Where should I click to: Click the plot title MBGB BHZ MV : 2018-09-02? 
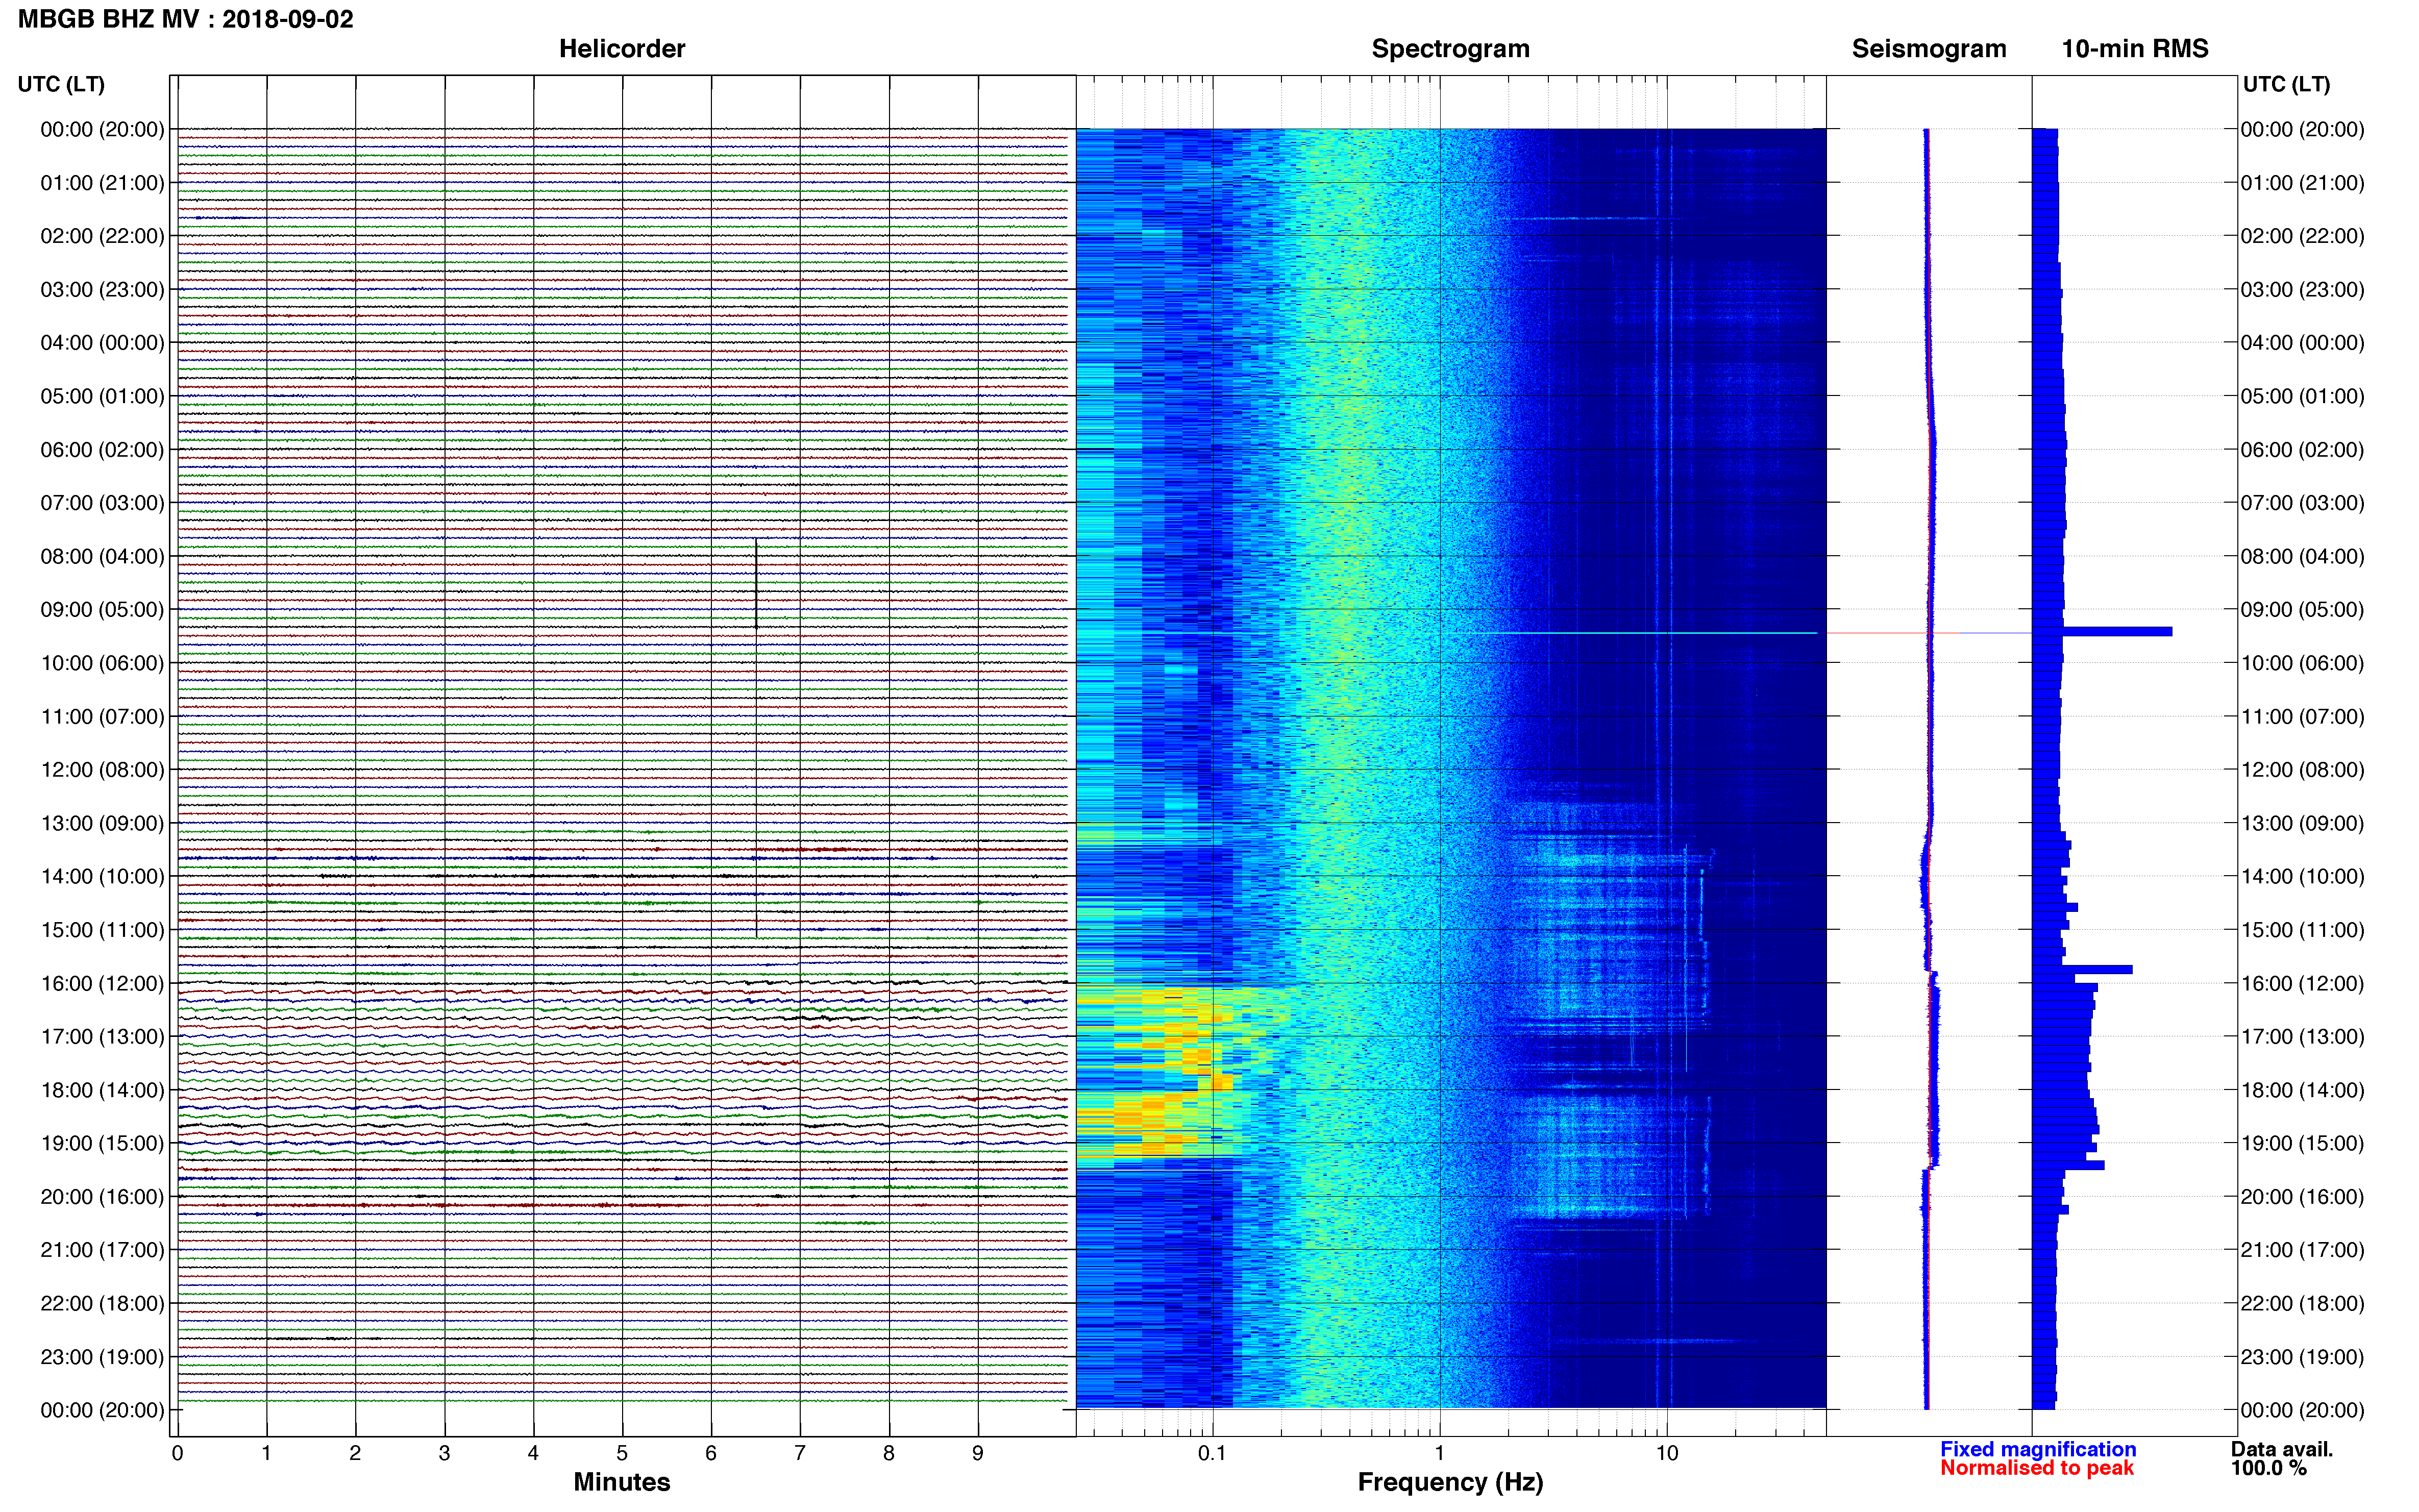point(185,19)
